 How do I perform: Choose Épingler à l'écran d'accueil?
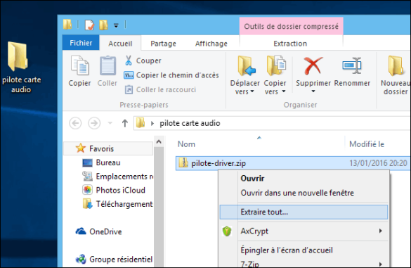(287, 250)
